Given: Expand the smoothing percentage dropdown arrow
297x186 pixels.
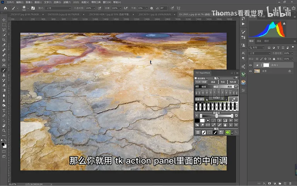Looking at the screenshot, I should 147,8.
